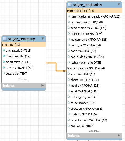This screenshot has height=141, width=125.
Task: Select the crmid INT(19) primary key row
Action: [24, 44]
